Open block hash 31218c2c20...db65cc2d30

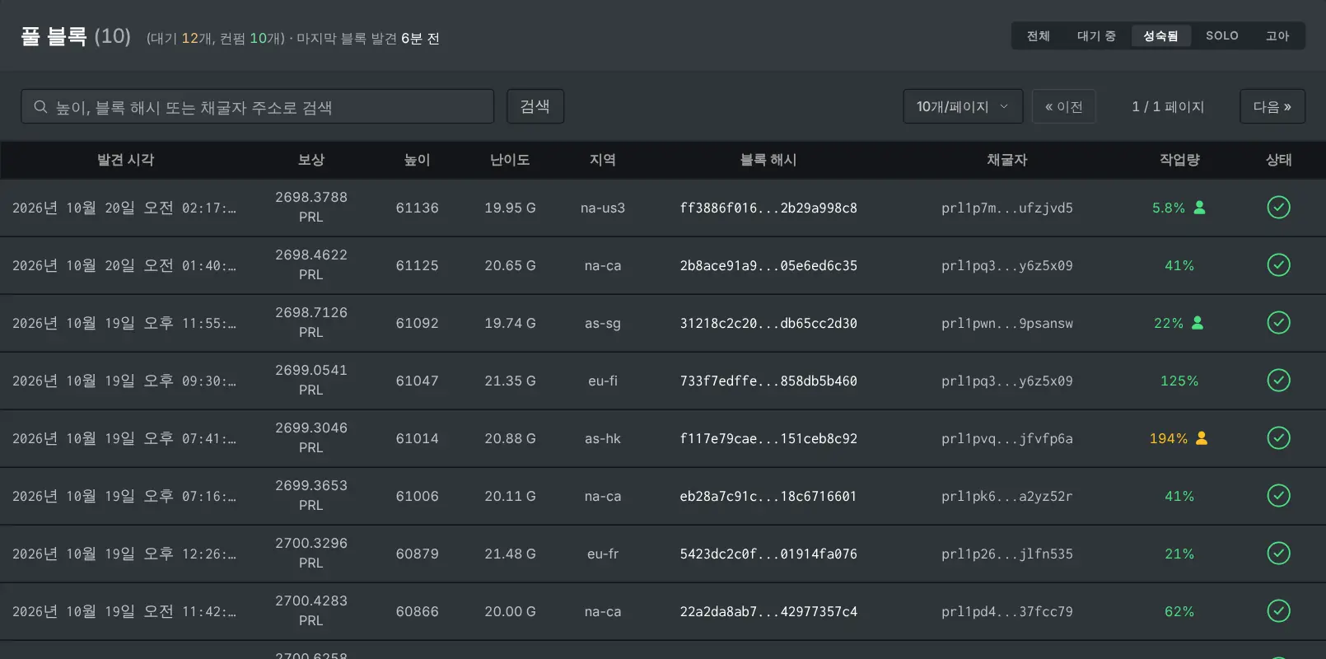pos(768,324)
